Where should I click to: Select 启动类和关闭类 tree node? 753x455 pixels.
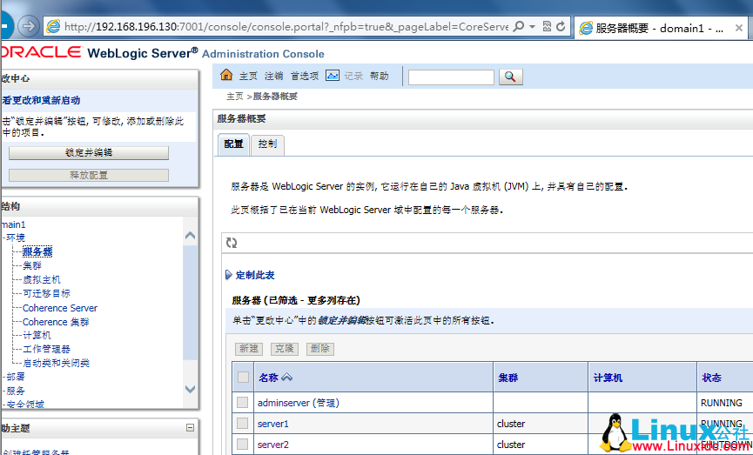[57, 363]
